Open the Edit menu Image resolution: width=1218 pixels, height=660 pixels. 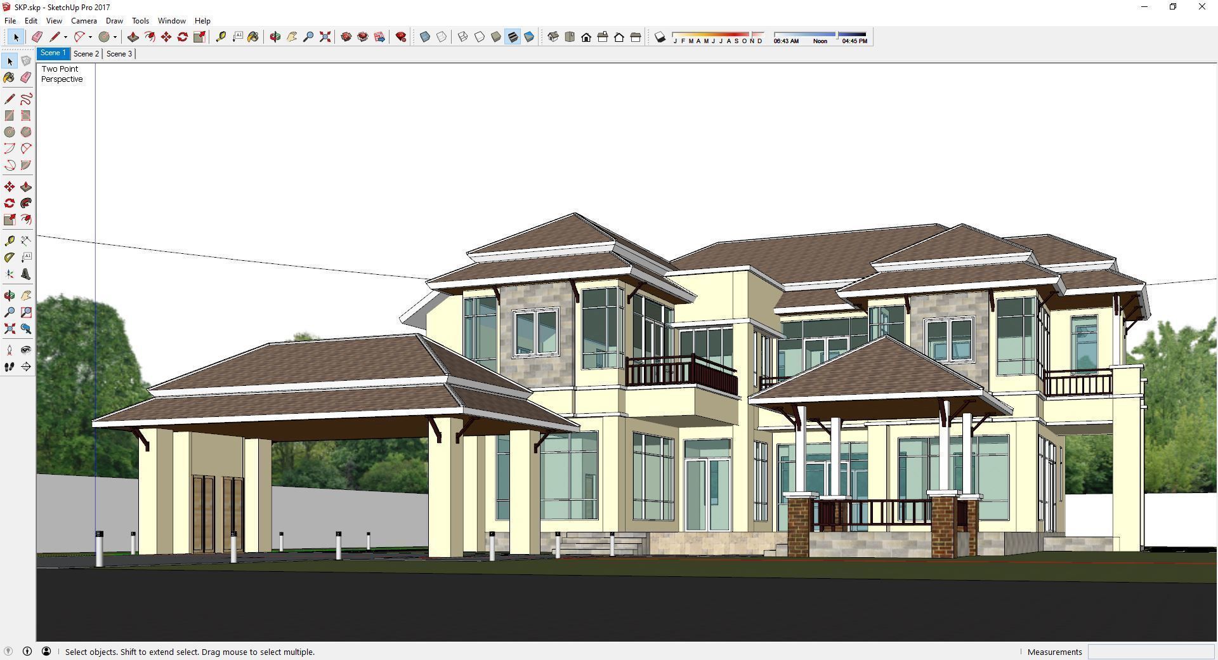coord(30,21)
